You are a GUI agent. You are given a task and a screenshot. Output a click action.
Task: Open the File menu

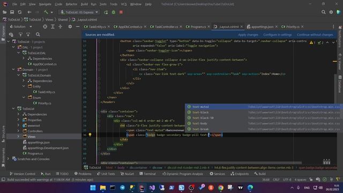(x=14, y=4)
